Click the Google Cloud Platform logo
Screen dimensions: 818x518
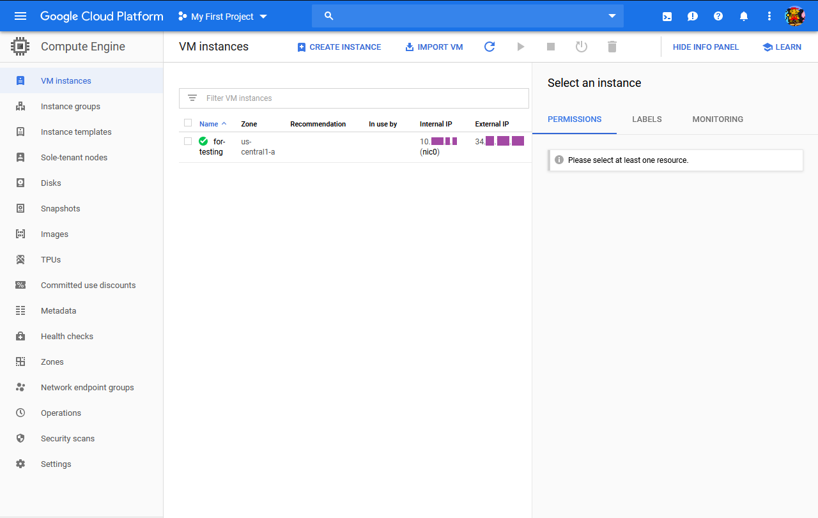coord(102,17)
